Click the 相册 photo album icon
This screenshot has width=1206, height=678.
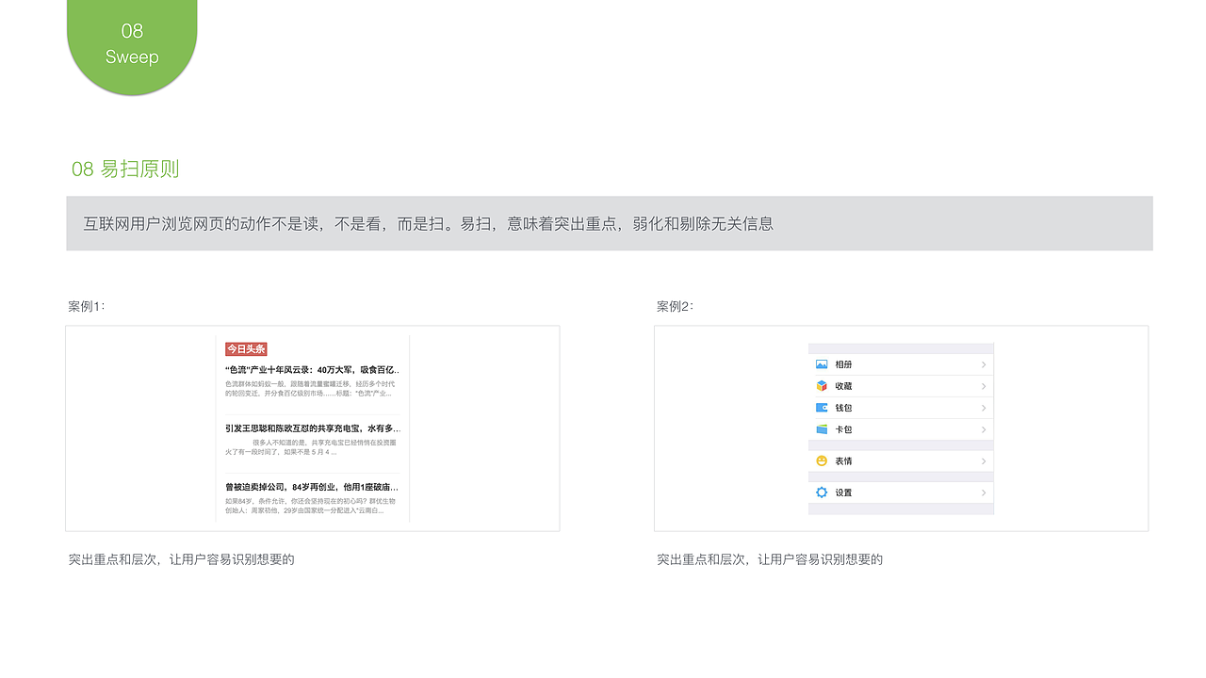[822, 364]
